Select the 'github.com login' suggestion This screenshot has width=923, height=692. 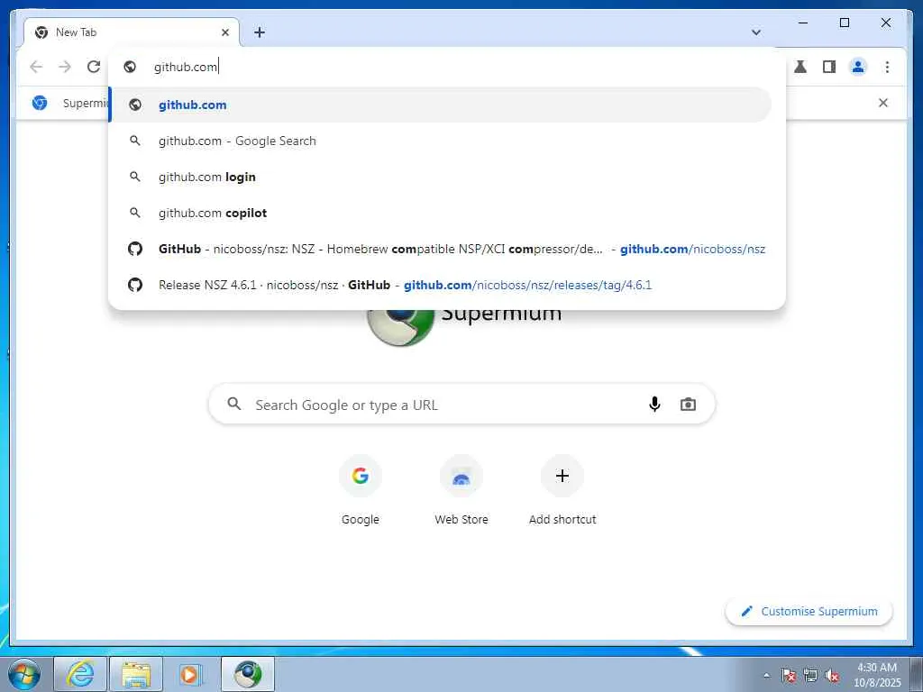[441, 178]
